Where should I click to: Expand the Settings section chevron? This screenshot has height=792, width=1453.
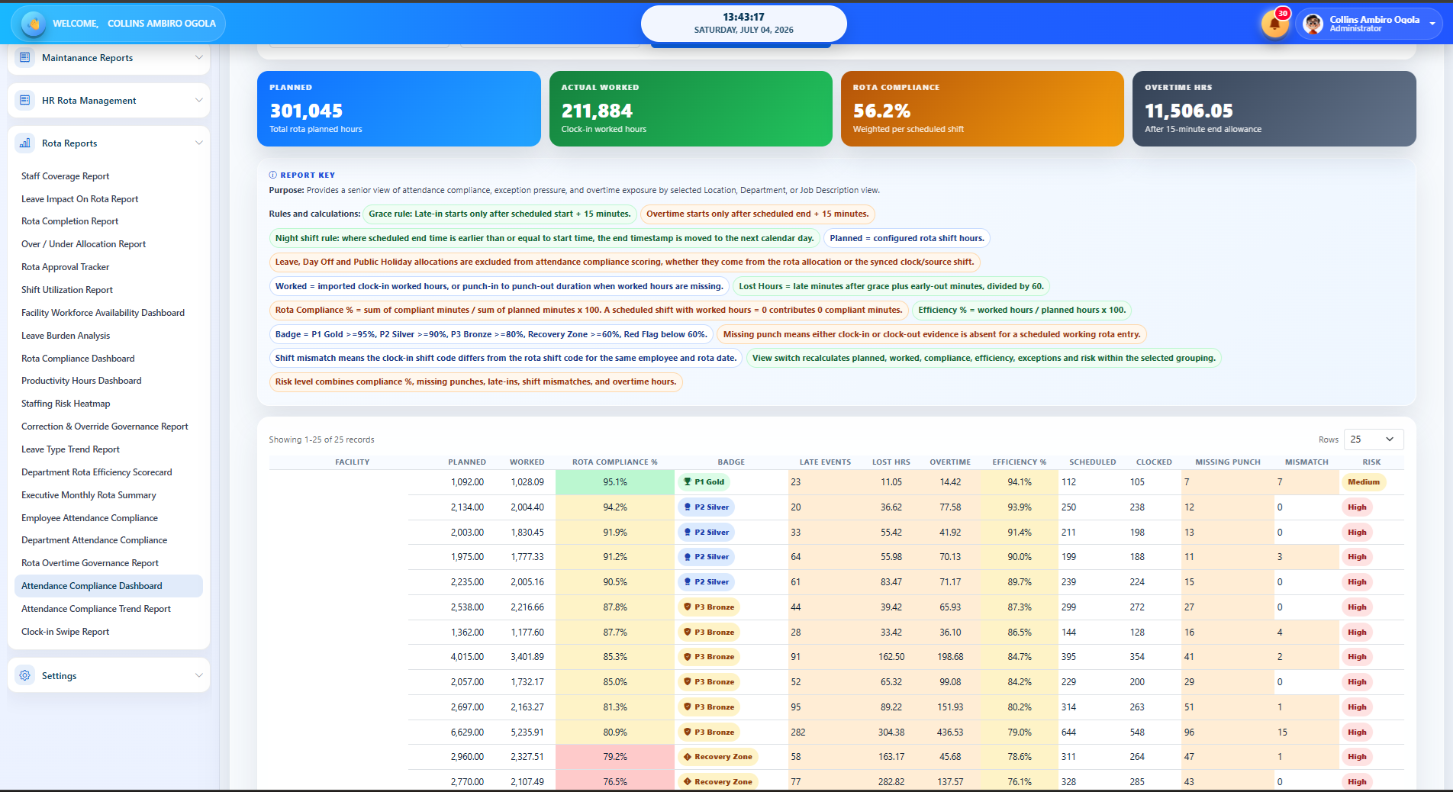pos(198,675)
